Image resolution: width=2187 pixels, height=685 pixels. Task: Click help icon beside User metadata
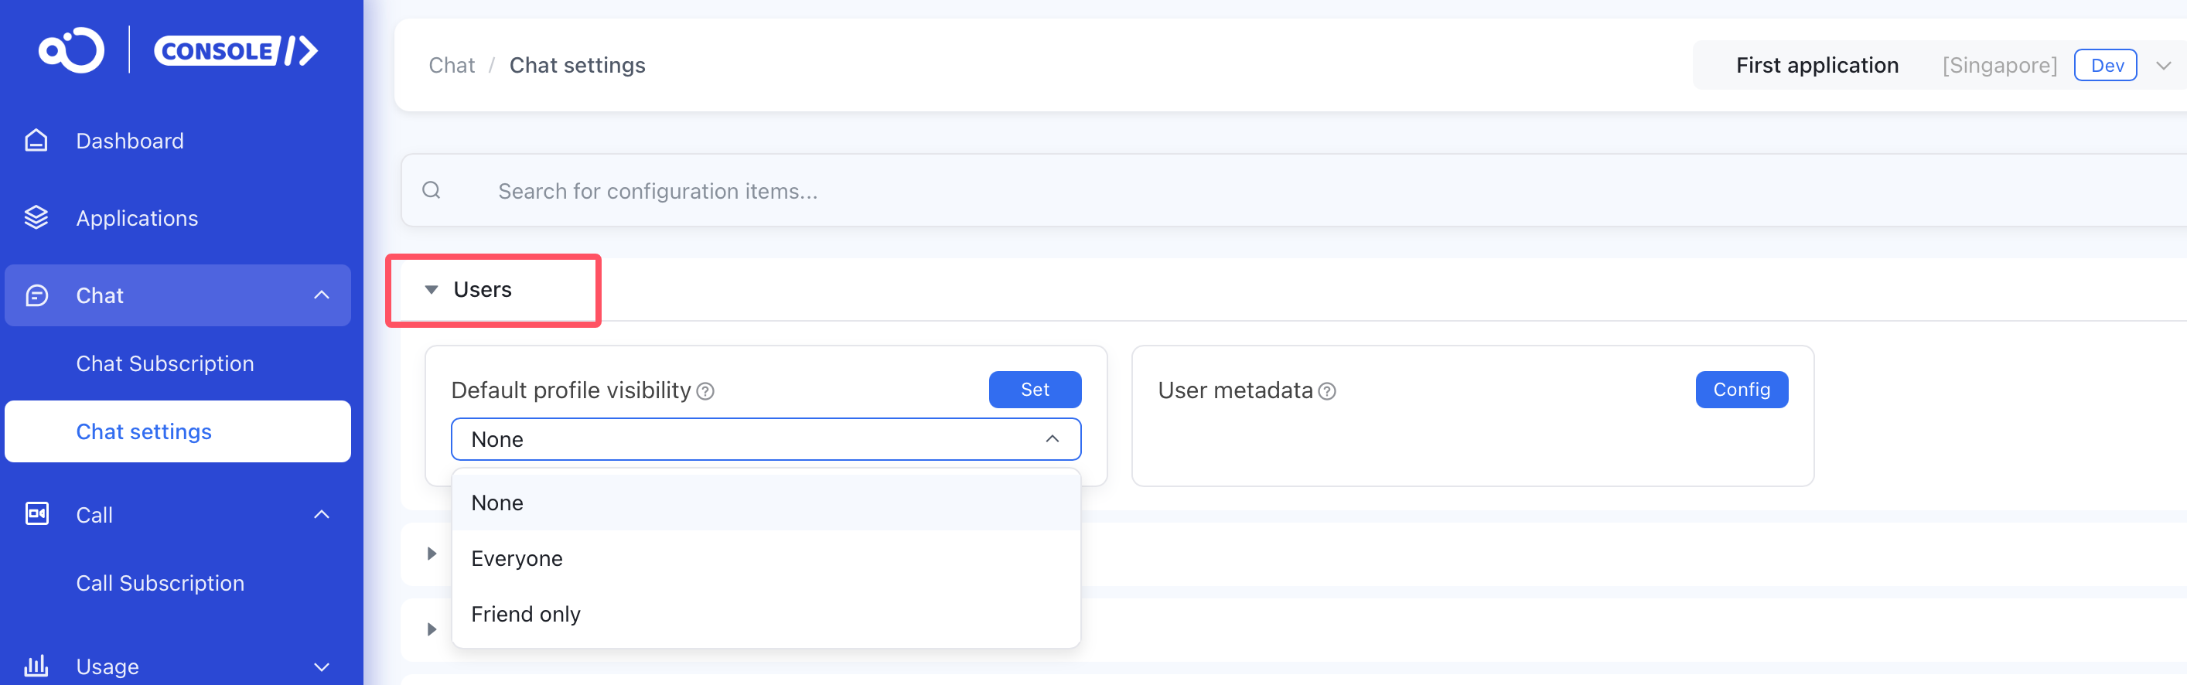click(x=1327, y=391)
